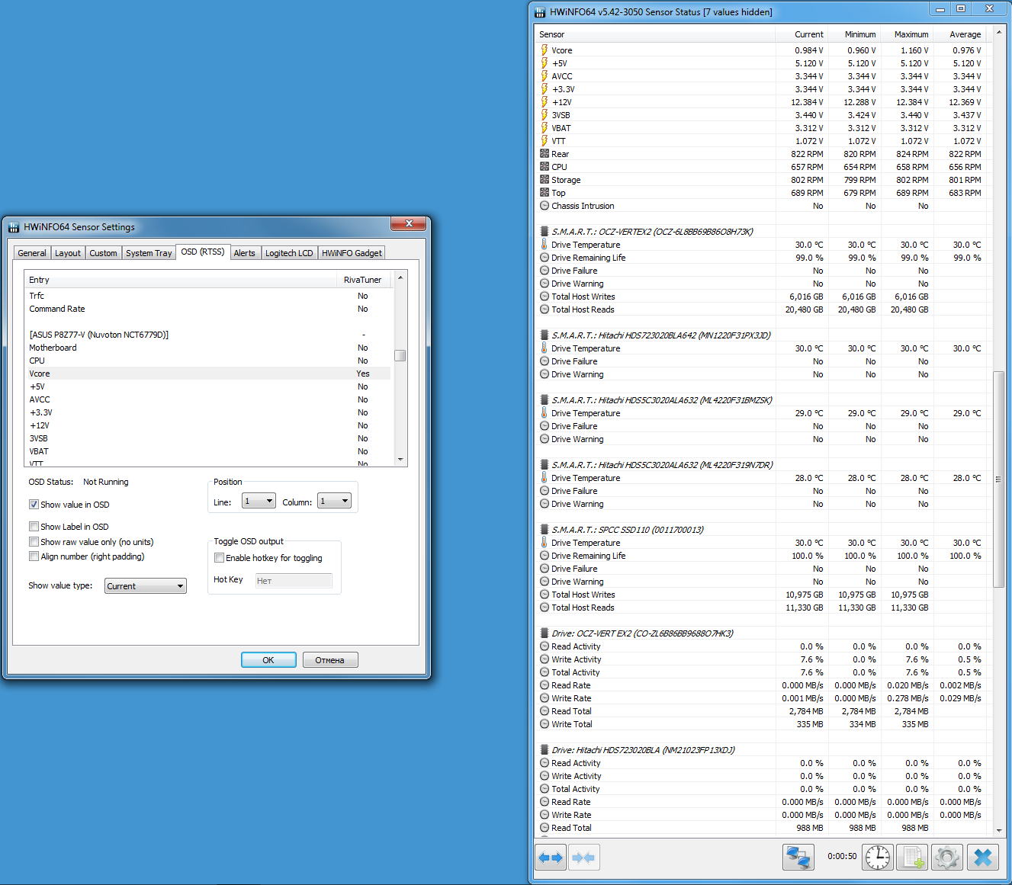Check Align number (right padding)
The height and width of the screenshot is (885, 1012).
coord(34,556)
